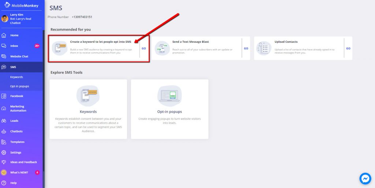Image resolution: width=375 pixels, height=188 pixels.
Task: Click the 'Explore SMS Tools' heading
Action: pyautogui.click(x=67, y=72)
